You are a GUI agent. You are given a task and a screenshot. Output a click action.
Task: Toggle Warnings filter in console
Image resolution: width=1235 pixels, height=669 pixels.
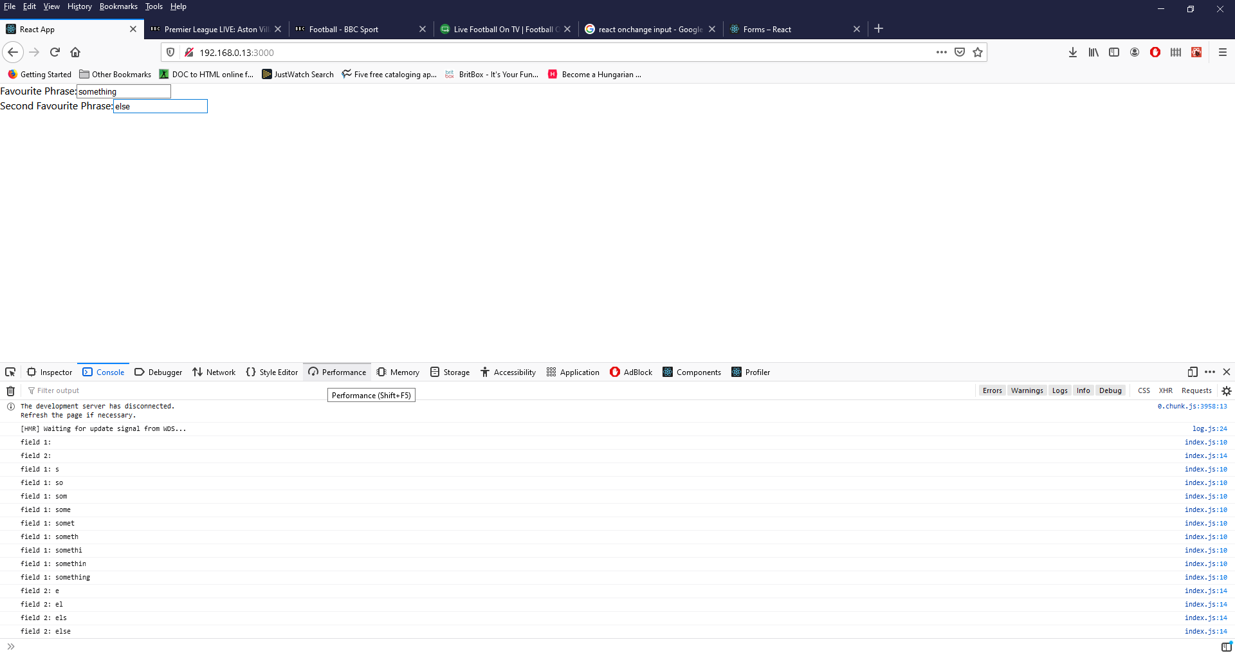pyautogui.click(x=1027, y=390)
